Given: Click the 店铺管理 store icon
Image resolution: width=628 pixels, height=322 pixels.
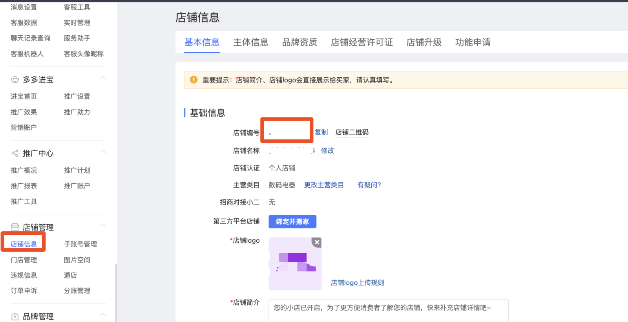Looking at the screenshot, I should (x=15, y=227).
